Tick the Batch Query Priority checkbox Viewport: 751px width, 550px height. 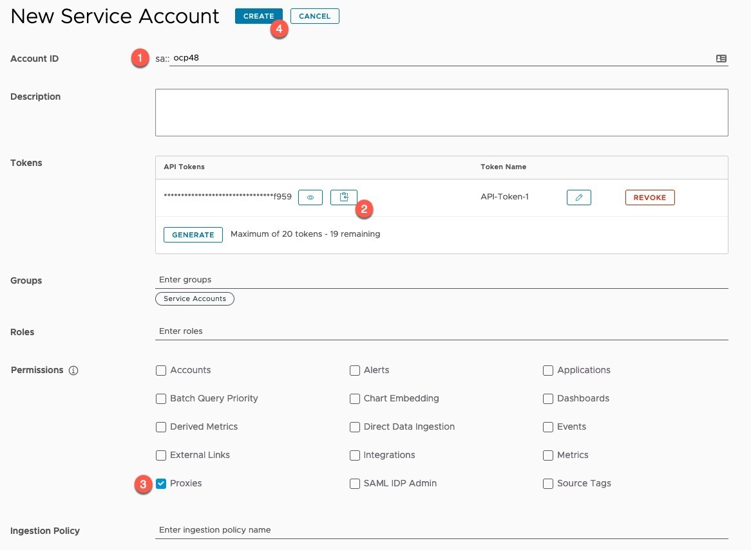pos(161,398)
